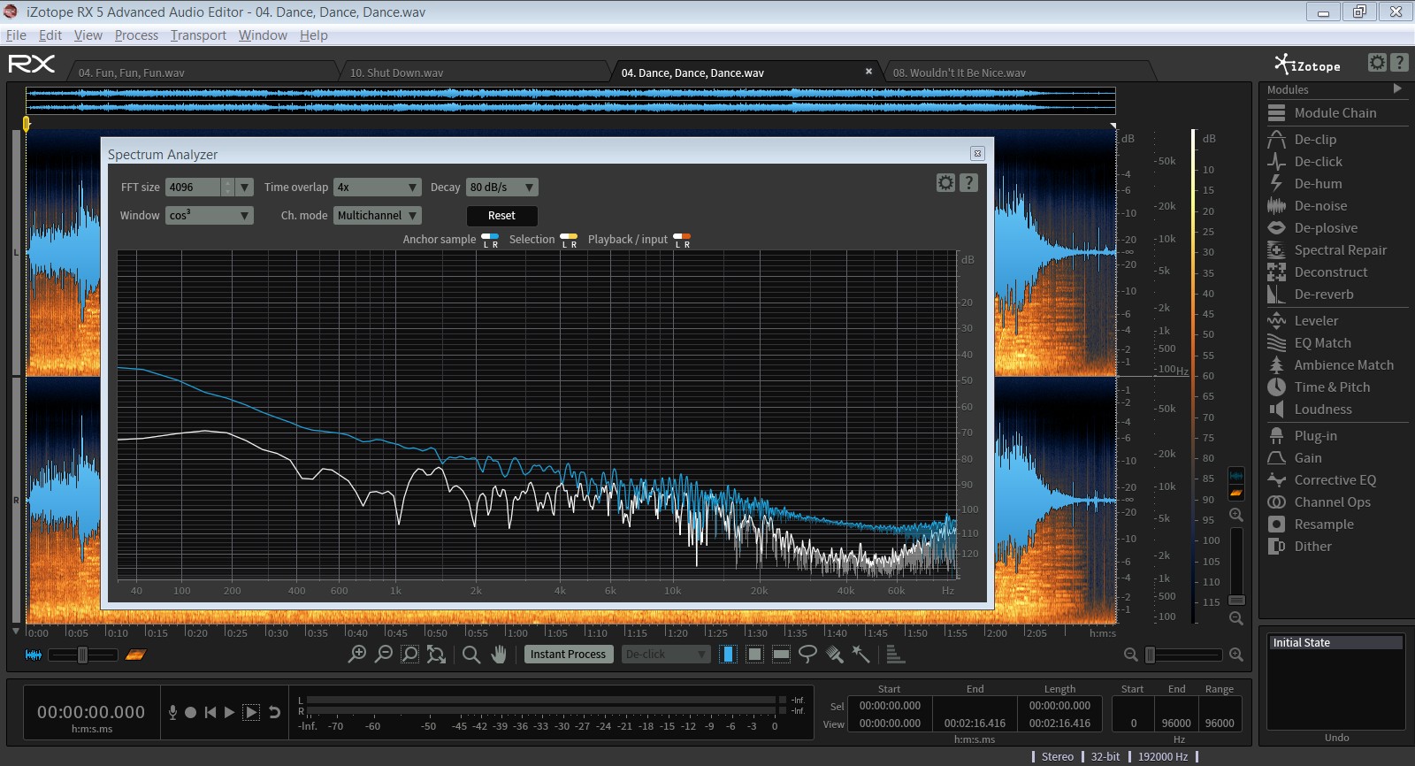The image size is (1415, 766).
Task: Click the zoom in icon in toolbar
Action: (356, 654)
